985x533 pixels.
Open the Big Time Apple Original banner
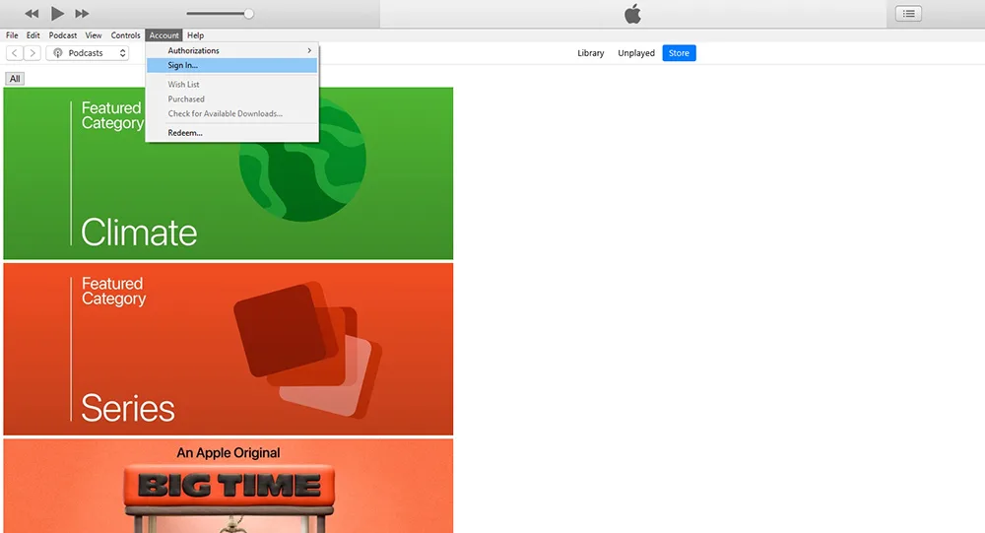[x=229, y=486]
